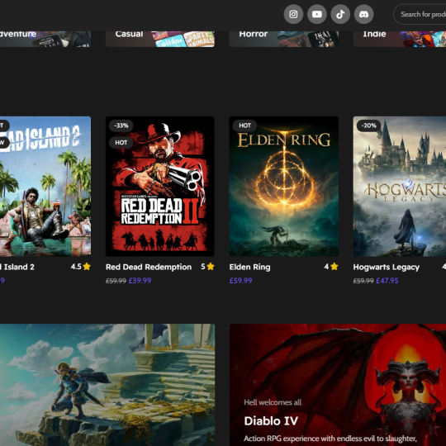
Task: Open the YouTube social link
Action: pos(317,14)
